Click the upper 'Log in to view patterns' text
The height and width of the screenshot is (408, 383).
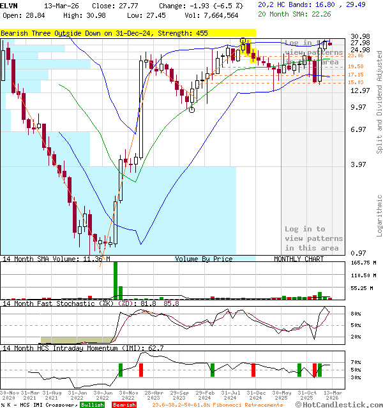[x=313, y=52]
